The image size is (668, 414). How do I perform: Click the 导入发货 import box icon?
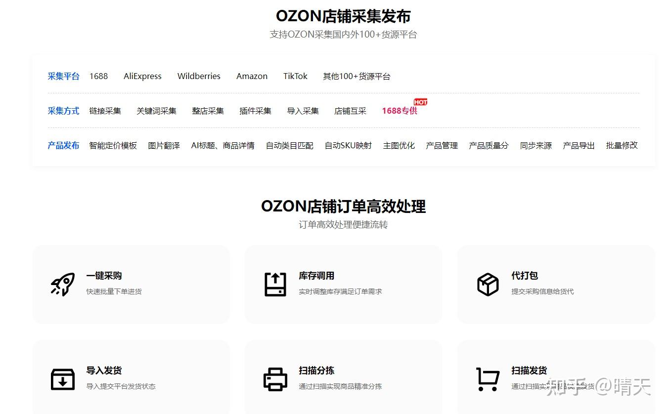click(62, 378)
